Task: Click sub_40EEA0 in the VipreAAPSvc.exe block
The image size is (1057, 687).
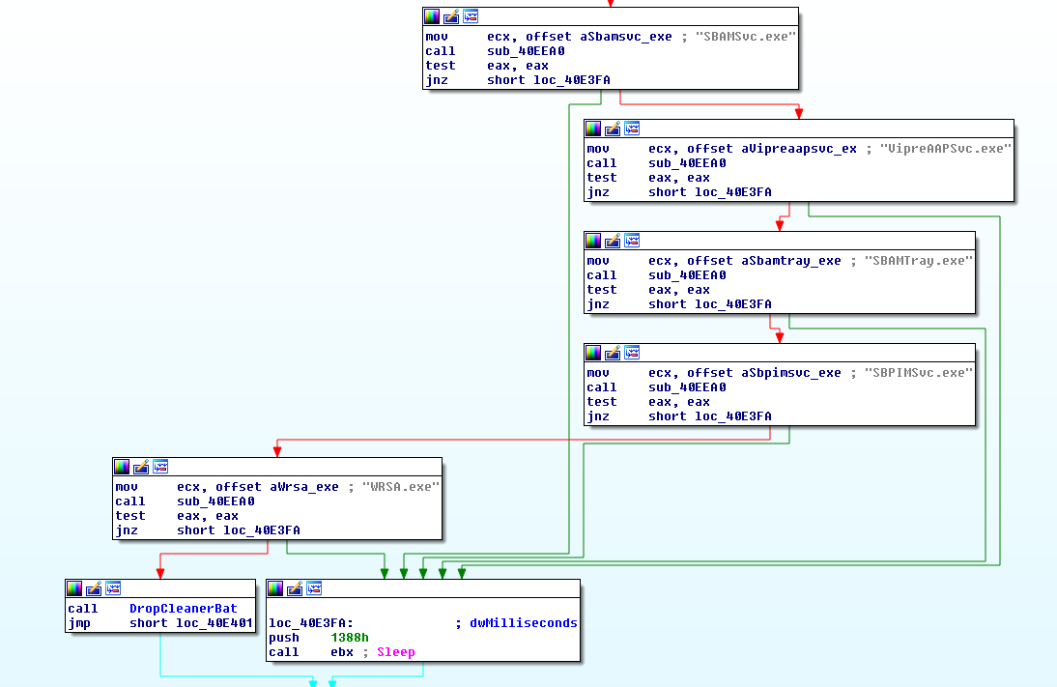Action: click(687, 162)
